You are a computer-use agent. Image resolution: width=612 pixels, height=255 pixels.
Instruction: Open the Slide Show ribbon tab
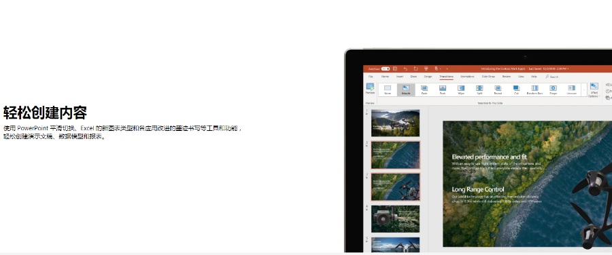(x=488, y=77)
